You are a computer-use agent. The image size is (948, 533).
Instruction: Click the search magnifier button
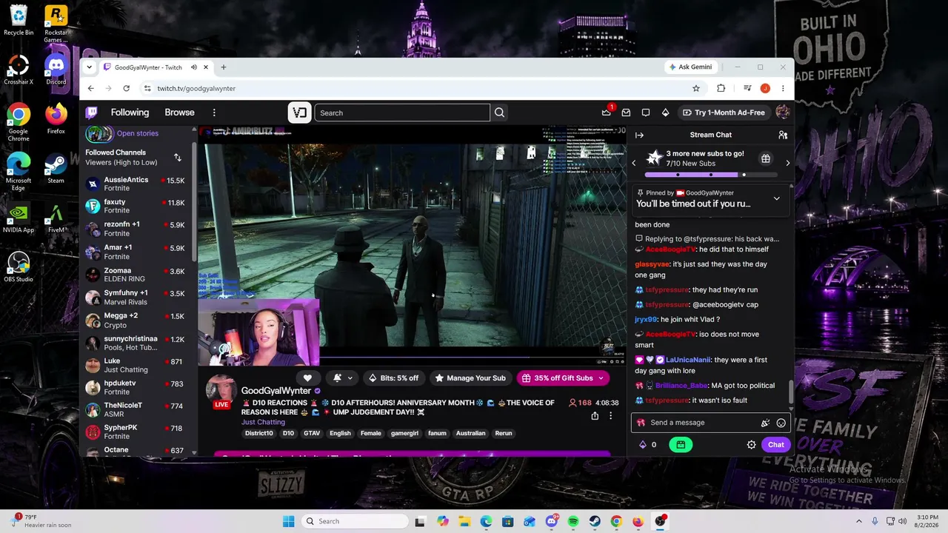coord(499,113)
